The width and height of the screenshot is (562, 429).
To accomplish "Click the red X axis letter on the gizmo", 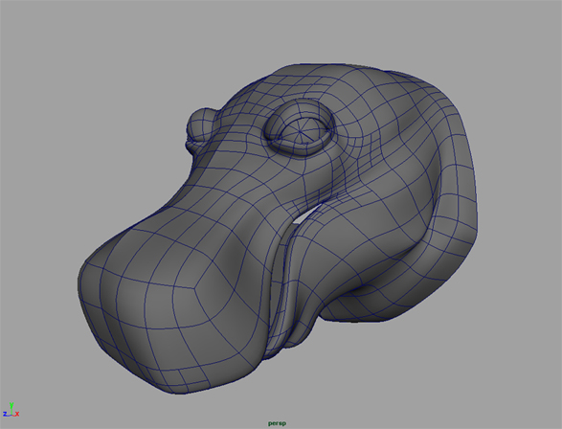I will coord(17,414).
